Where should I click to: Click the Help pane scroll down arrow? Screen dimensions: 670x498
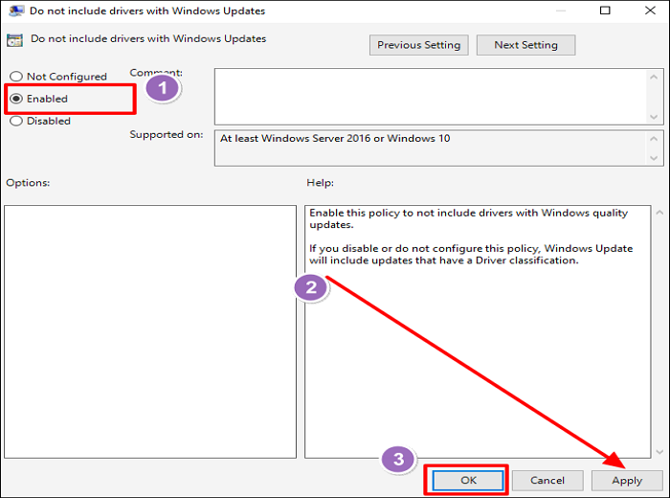click(659, 452)
